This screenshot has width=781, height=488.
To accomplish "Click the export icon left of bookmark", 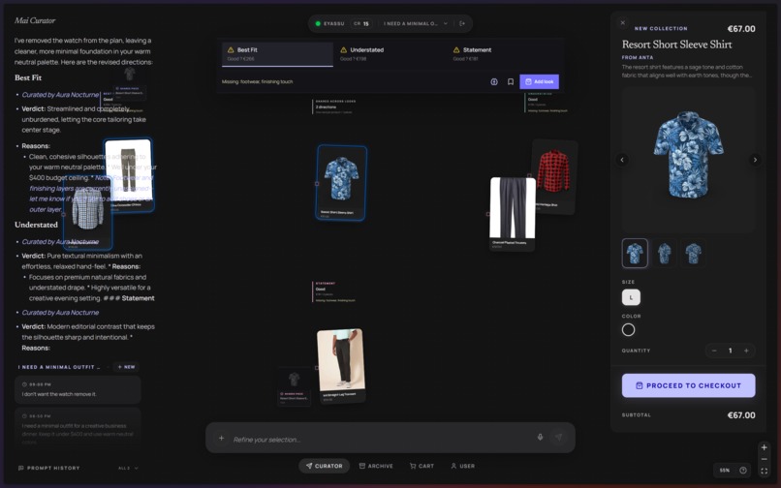I will 494,81.
